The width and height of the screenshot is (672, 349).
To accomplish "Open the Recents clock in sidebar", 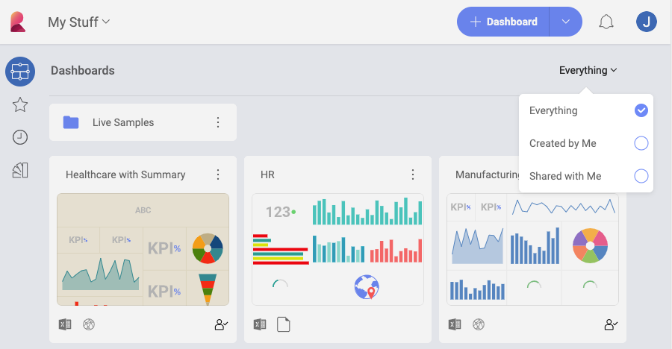I will click(20, 137).
